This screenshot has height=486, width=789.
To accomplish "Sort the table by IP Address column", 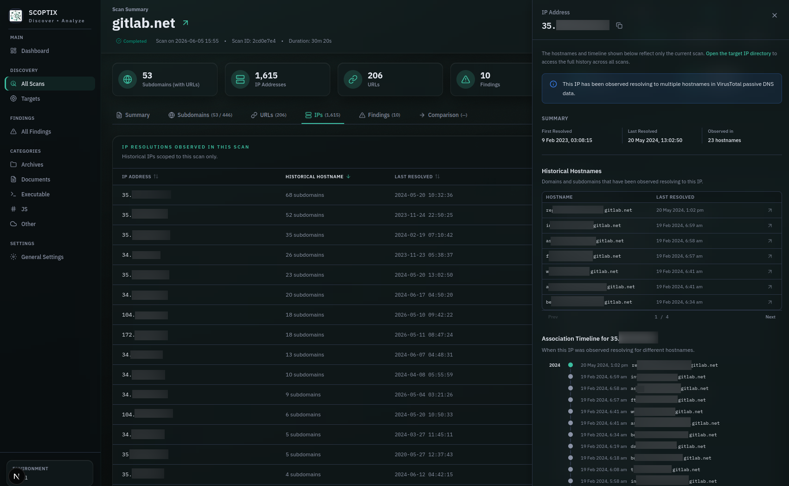I will (140, 177).
